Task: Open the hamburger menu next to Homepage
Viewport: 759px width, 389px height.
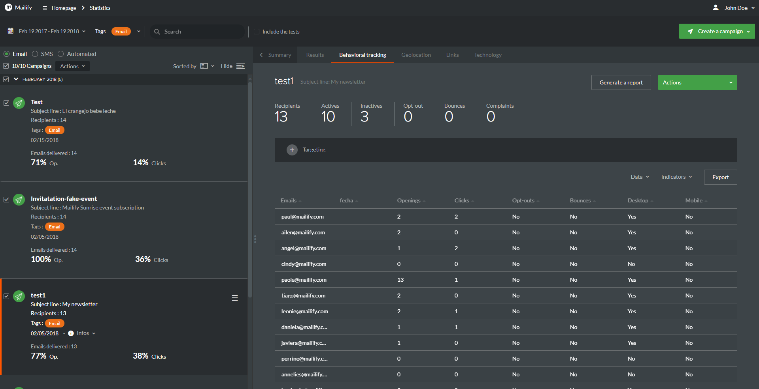Action: (x=45, y=8)
